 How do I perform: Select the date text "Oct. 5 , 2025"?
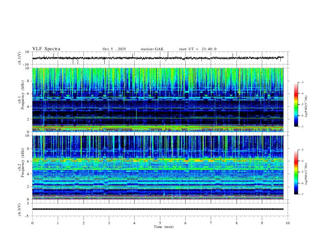pos(114,49)
